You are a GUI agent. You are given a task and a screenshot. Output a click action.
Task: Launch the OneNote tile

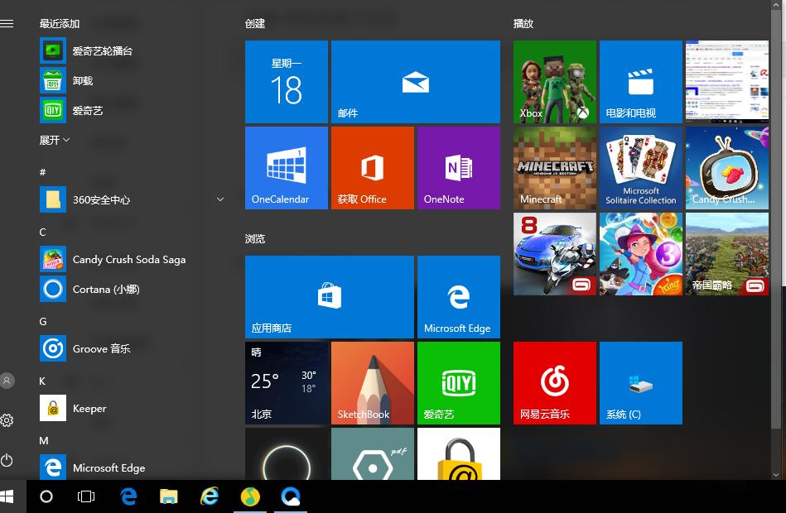pos(458,168)
